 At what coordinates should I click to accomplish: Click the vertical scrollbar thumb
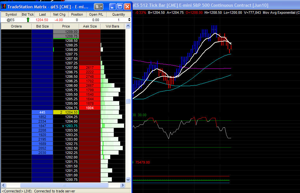[128, 101]
